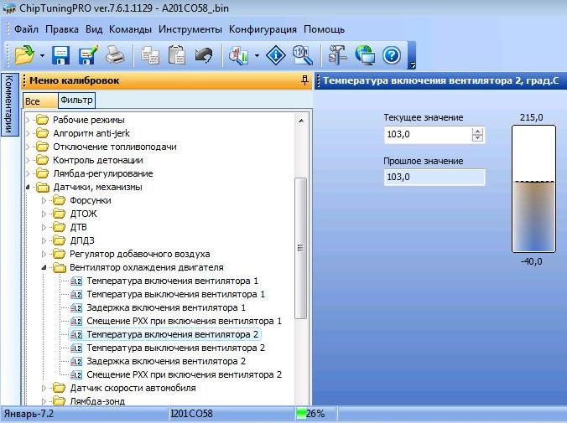Collapse the Датчики, механизмы tree folder
This screenshot has width=567, height=423.
(x=28, y=187)
